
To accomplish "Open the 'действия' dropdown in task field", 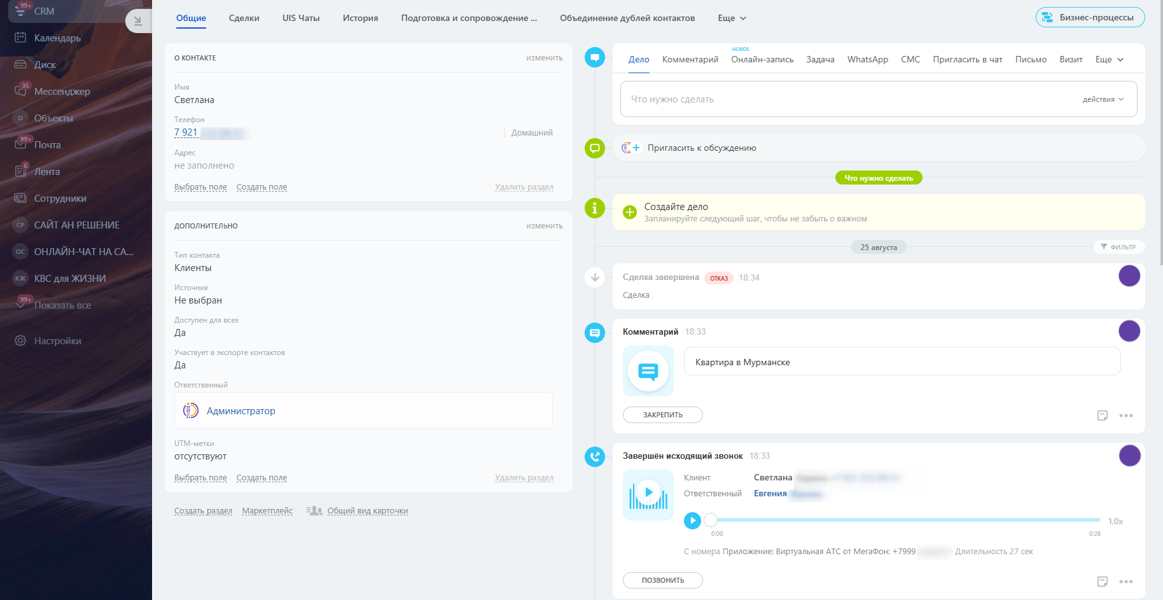I will tap(1103, 99).
